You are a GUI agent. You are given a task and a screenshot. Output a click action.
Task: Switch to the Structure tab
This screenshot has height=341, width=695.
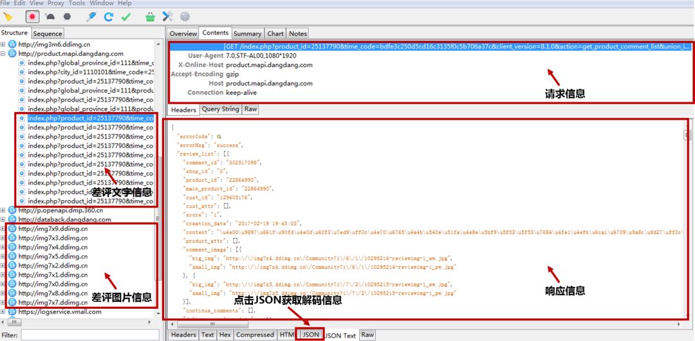point(14,33)
